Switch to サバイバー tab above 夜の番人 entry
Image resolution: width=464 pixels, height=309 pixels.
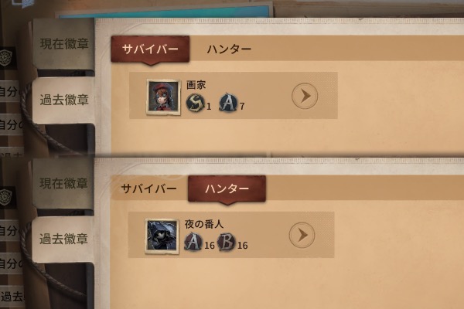coord(148,188)
